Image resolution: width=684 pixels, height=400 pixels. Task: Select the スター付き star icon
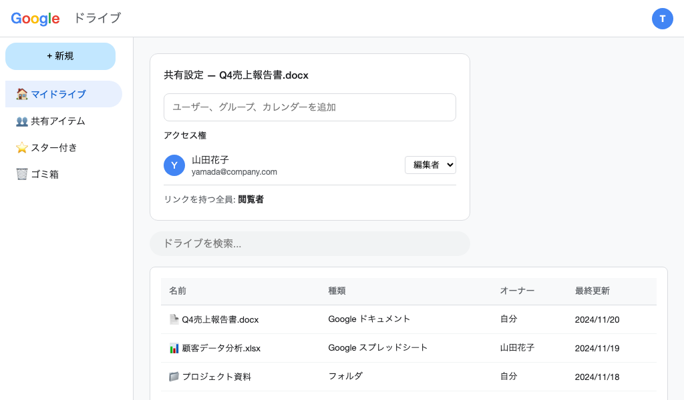[x=22, y=147]
